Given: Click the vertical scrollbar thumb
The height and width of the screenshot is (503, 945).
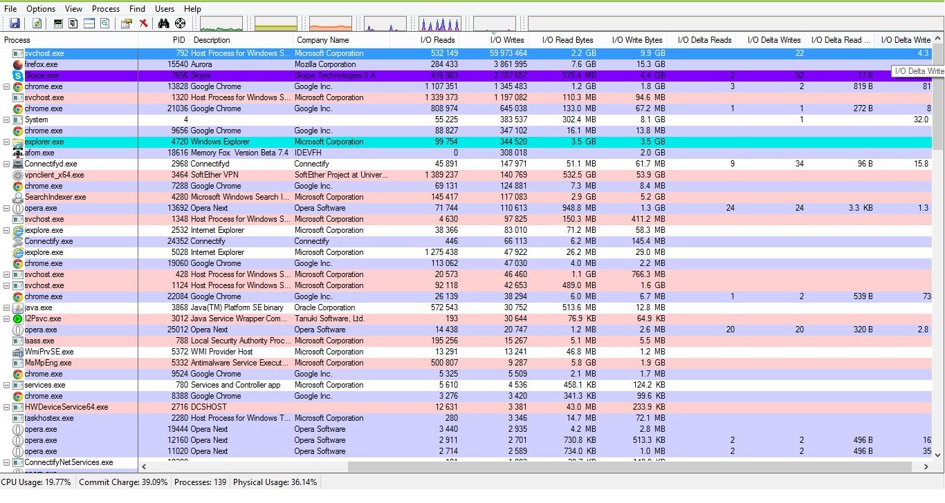Looking at the screenshot, I should coord(938,98).
